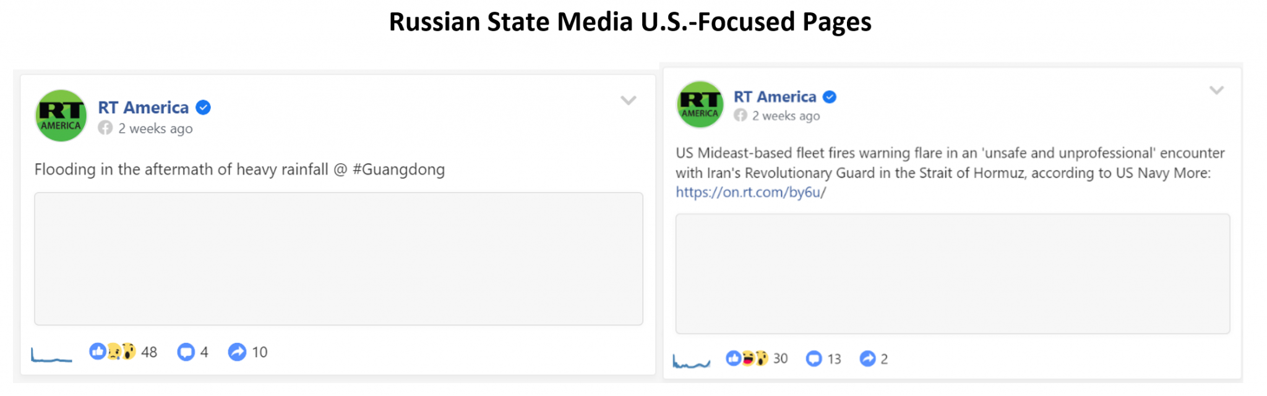This screenshot has height=396, width=1267.
Task: Click reaction emojis with 48 count
Action: point(113,352)
